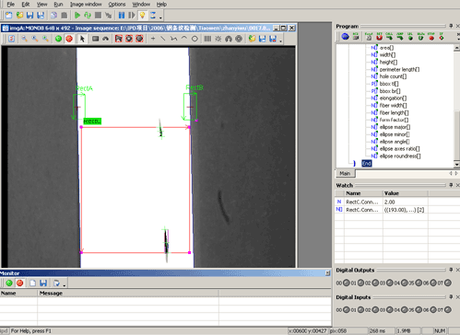
Task: Click the vertical bars grid icon
Action: click(x=207, y=39)
